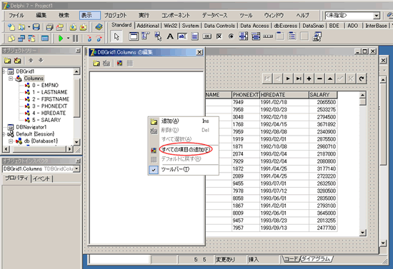Viewport: 393px width, 269px height.
Task: Click Add All Fields icon in Columns editor toolbar
Action: click(120, 64)
